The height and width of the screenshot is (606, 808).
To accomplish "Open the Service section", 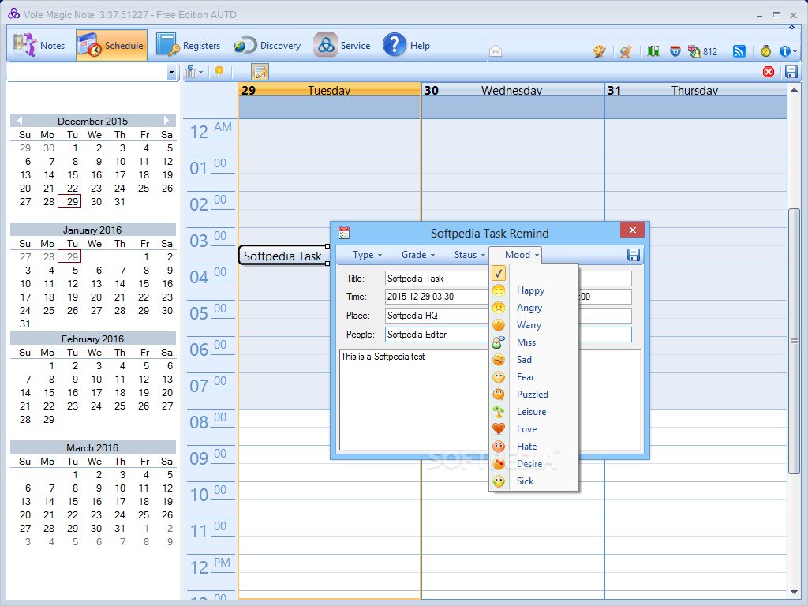I will 342,45.
